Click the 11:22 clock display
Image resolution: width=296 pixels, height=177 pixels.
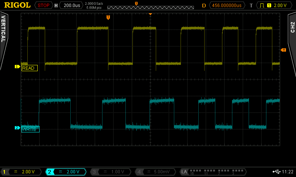[287, 172]
